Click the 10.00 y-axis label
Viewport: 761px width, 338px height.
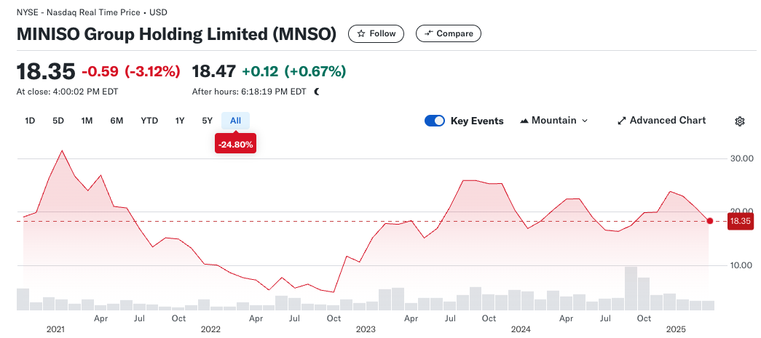(741, 265)
